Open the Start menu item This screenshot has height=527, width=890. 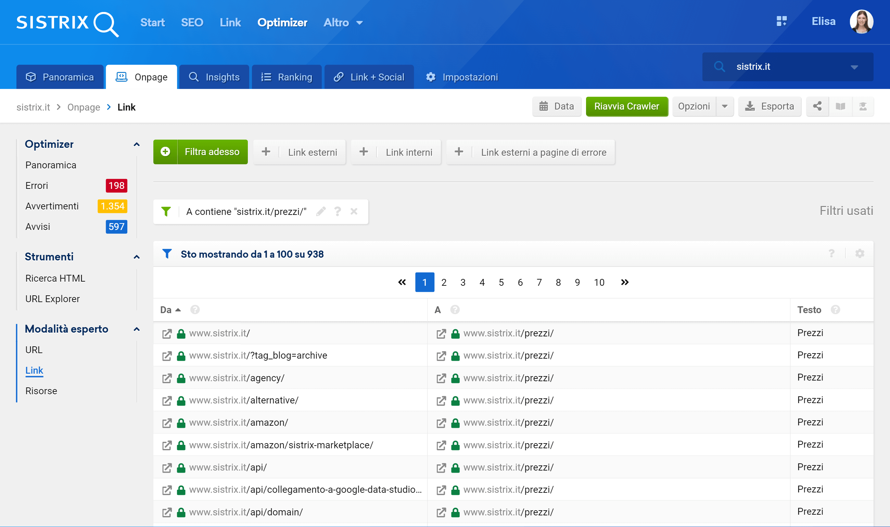153,23
